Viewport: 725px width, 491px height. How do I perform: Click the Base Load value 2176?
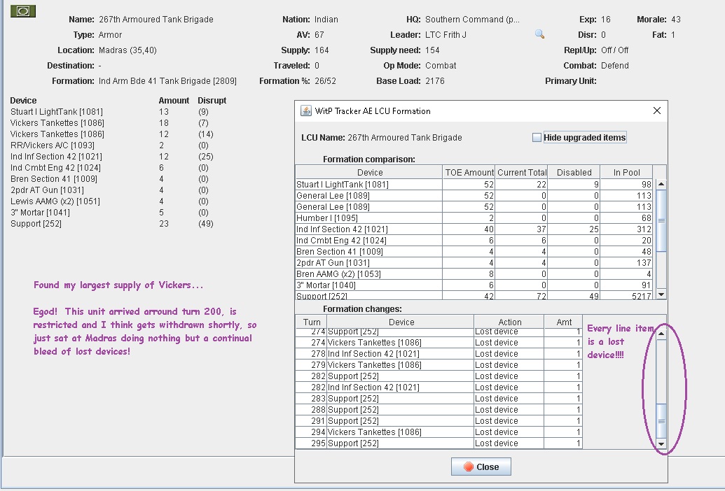pyautogui.click(x=434, y=80)
